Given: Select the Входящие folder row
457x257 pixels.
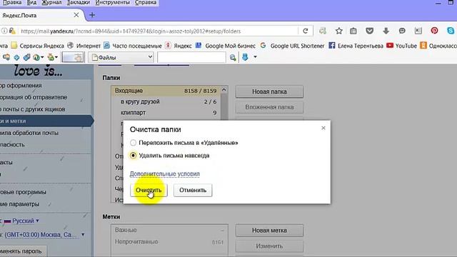Looking at the screenshot, I should [x=166, y=91].
